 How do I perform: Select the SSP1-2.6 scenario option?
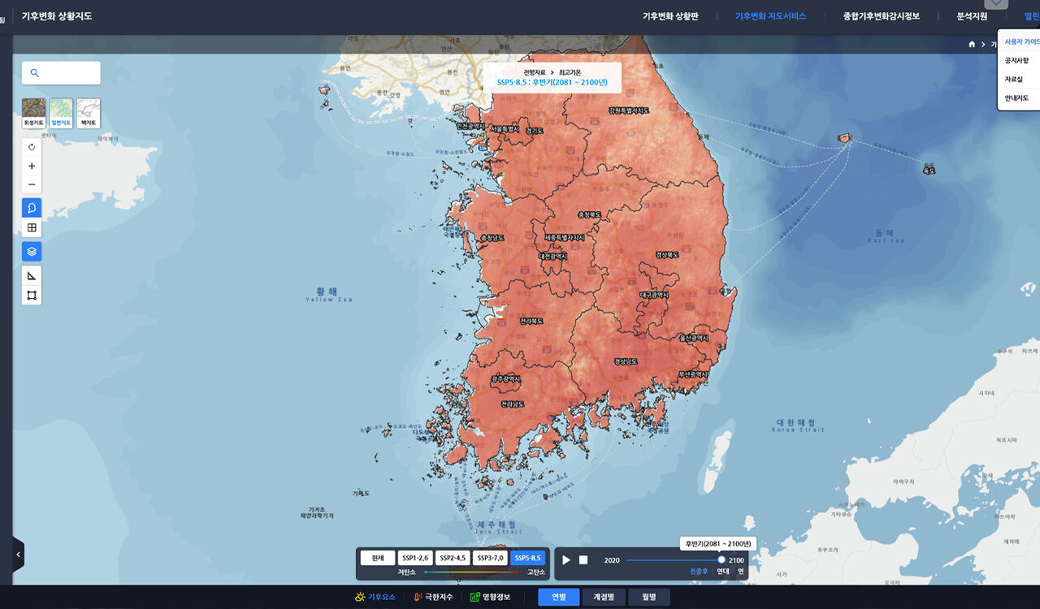pos(414,558)
